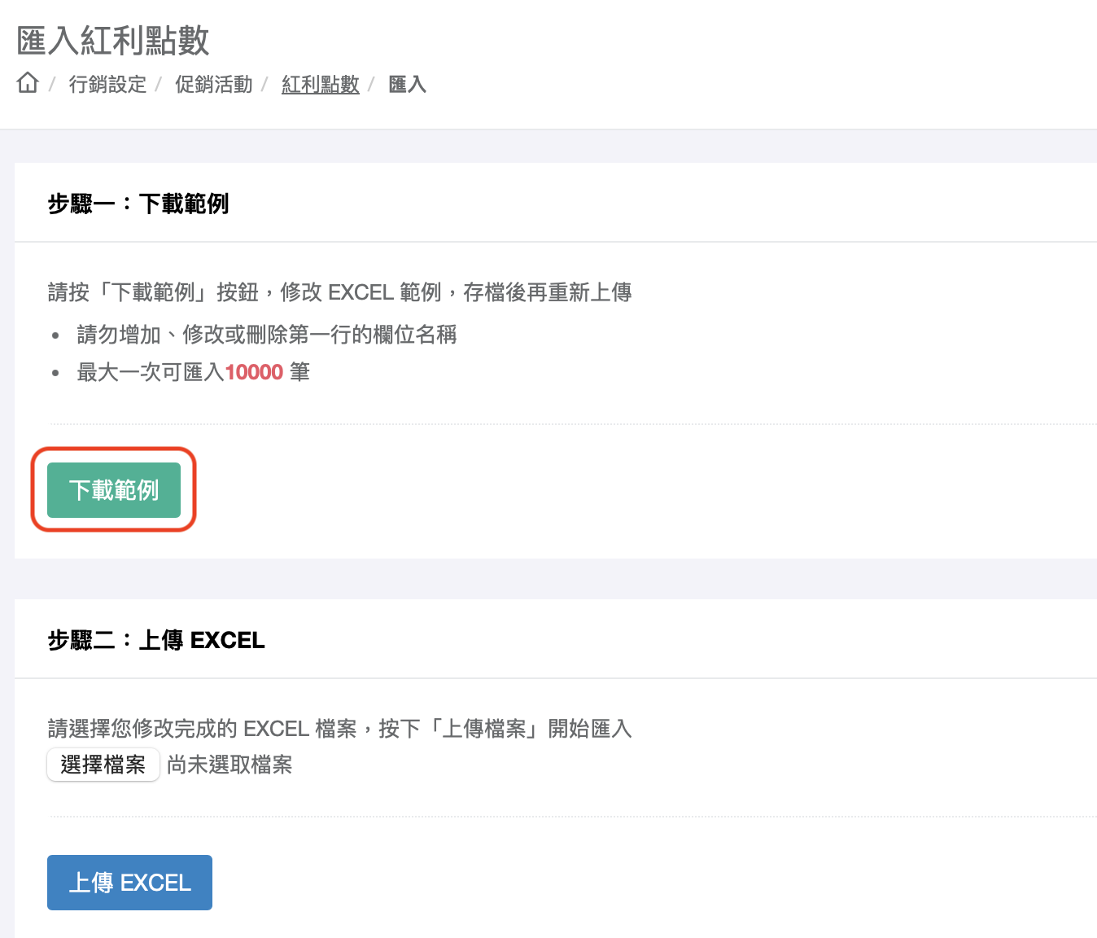
Task: Open 行銷設定 from the breadcrumb trail
Action: [108, 85]
